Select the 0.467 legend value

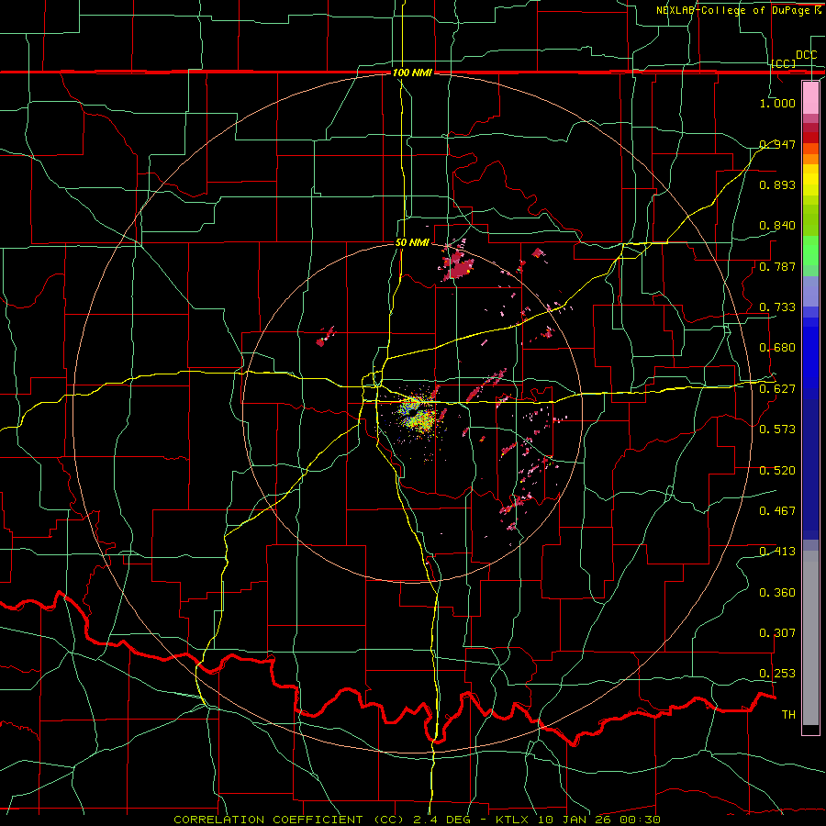pos(777,511)
